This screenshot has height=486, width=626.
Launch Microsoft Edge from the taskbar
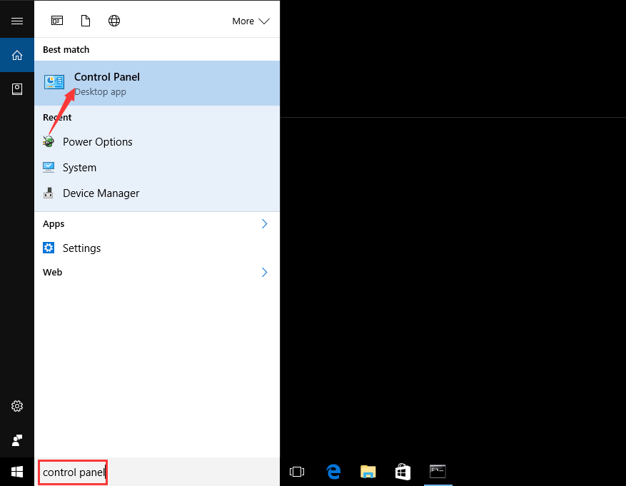click(333, 472)
